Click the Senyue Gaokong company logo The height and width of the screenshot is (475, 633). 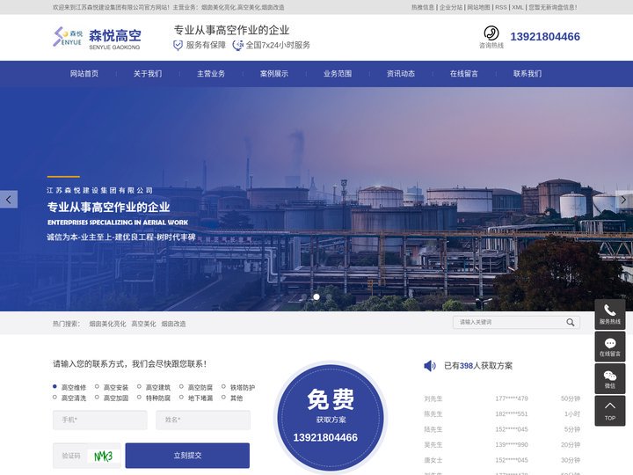[x=97, y=38]
